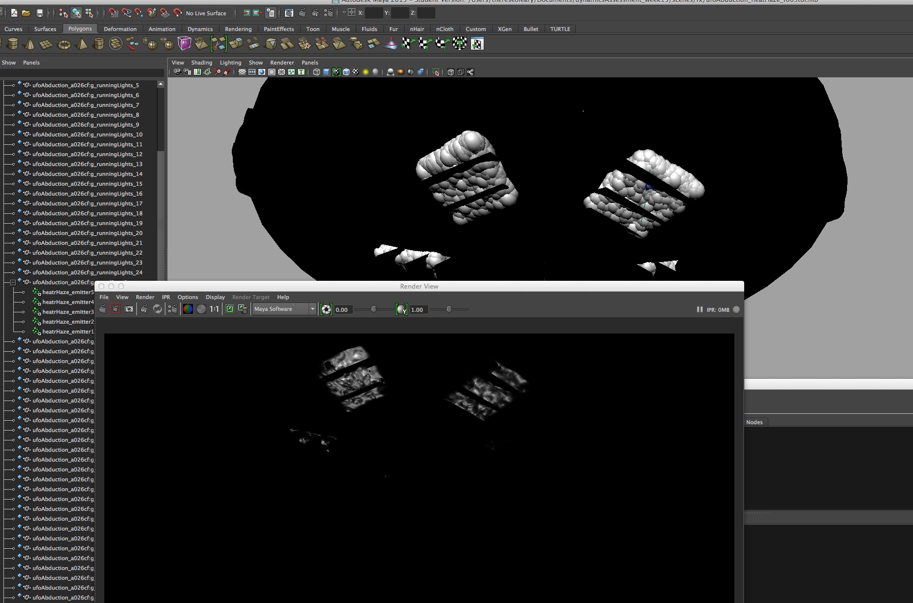Click the save scene floppy disk icon
The width and height of the screenshot is (913, 603).
(x=40, y=13)
